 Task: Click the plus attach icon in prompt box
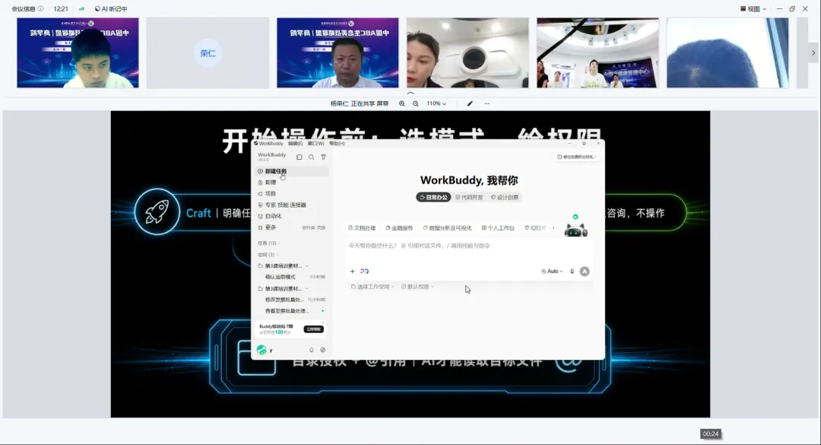353,272
